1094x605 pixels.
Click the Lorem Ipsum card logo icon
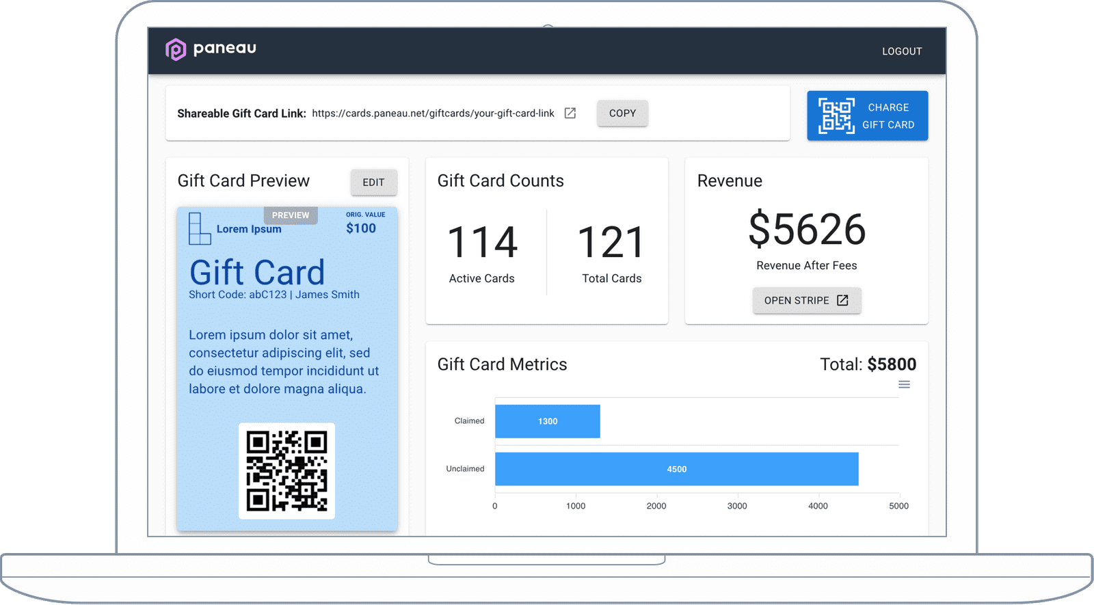click(199, 228)
